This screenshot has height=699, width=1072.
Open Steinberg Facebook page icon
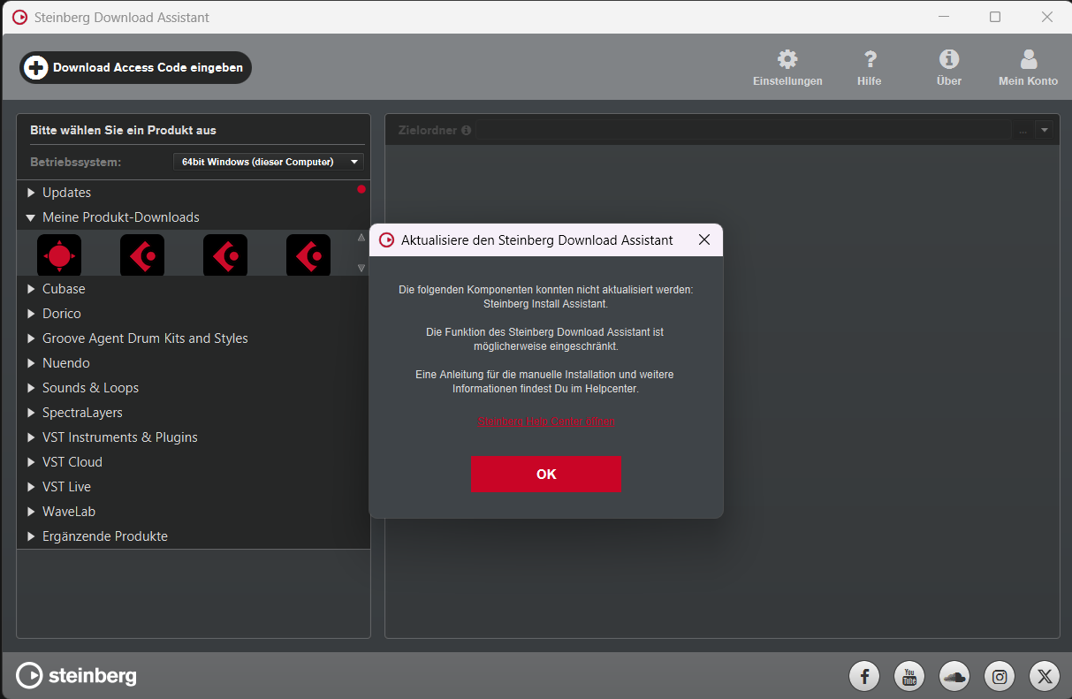click(864, 677)
